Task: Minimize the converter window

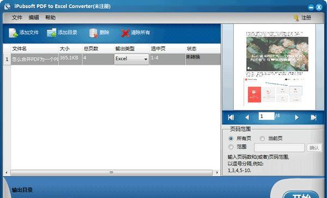Action: pos(311,8)
